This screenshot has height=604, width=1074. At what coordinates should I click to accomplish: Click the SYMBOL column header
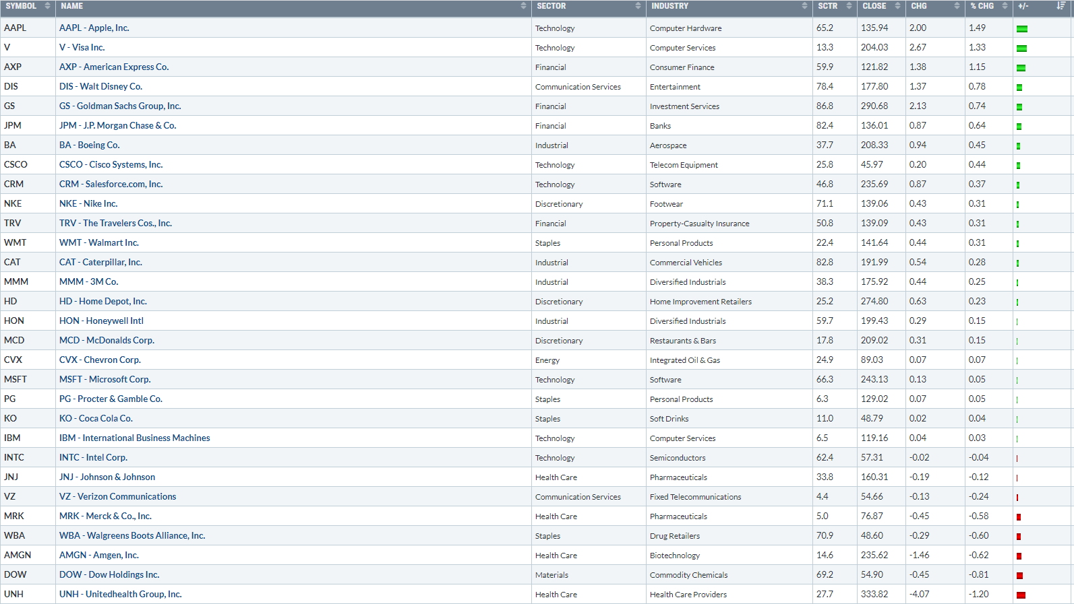28,8
